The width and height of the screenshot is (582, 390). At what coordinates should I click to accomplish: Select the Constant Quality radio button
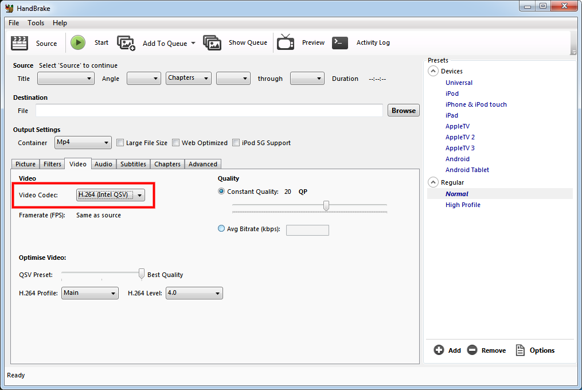click(221, 192)
